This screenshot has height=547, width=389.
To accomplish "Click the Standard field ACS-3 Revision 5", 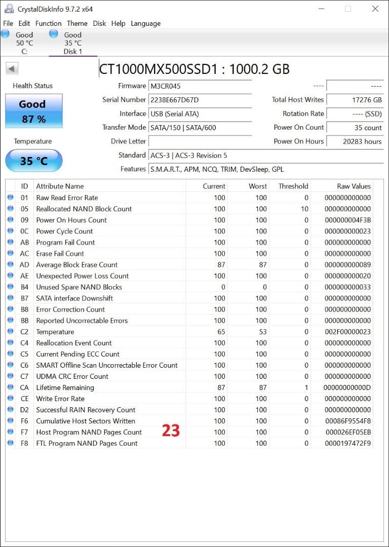I will (266, 155).
